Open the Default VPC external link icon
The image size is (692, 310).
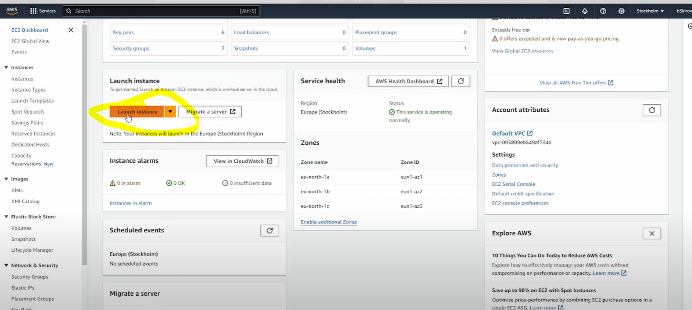tap(530, 133)
